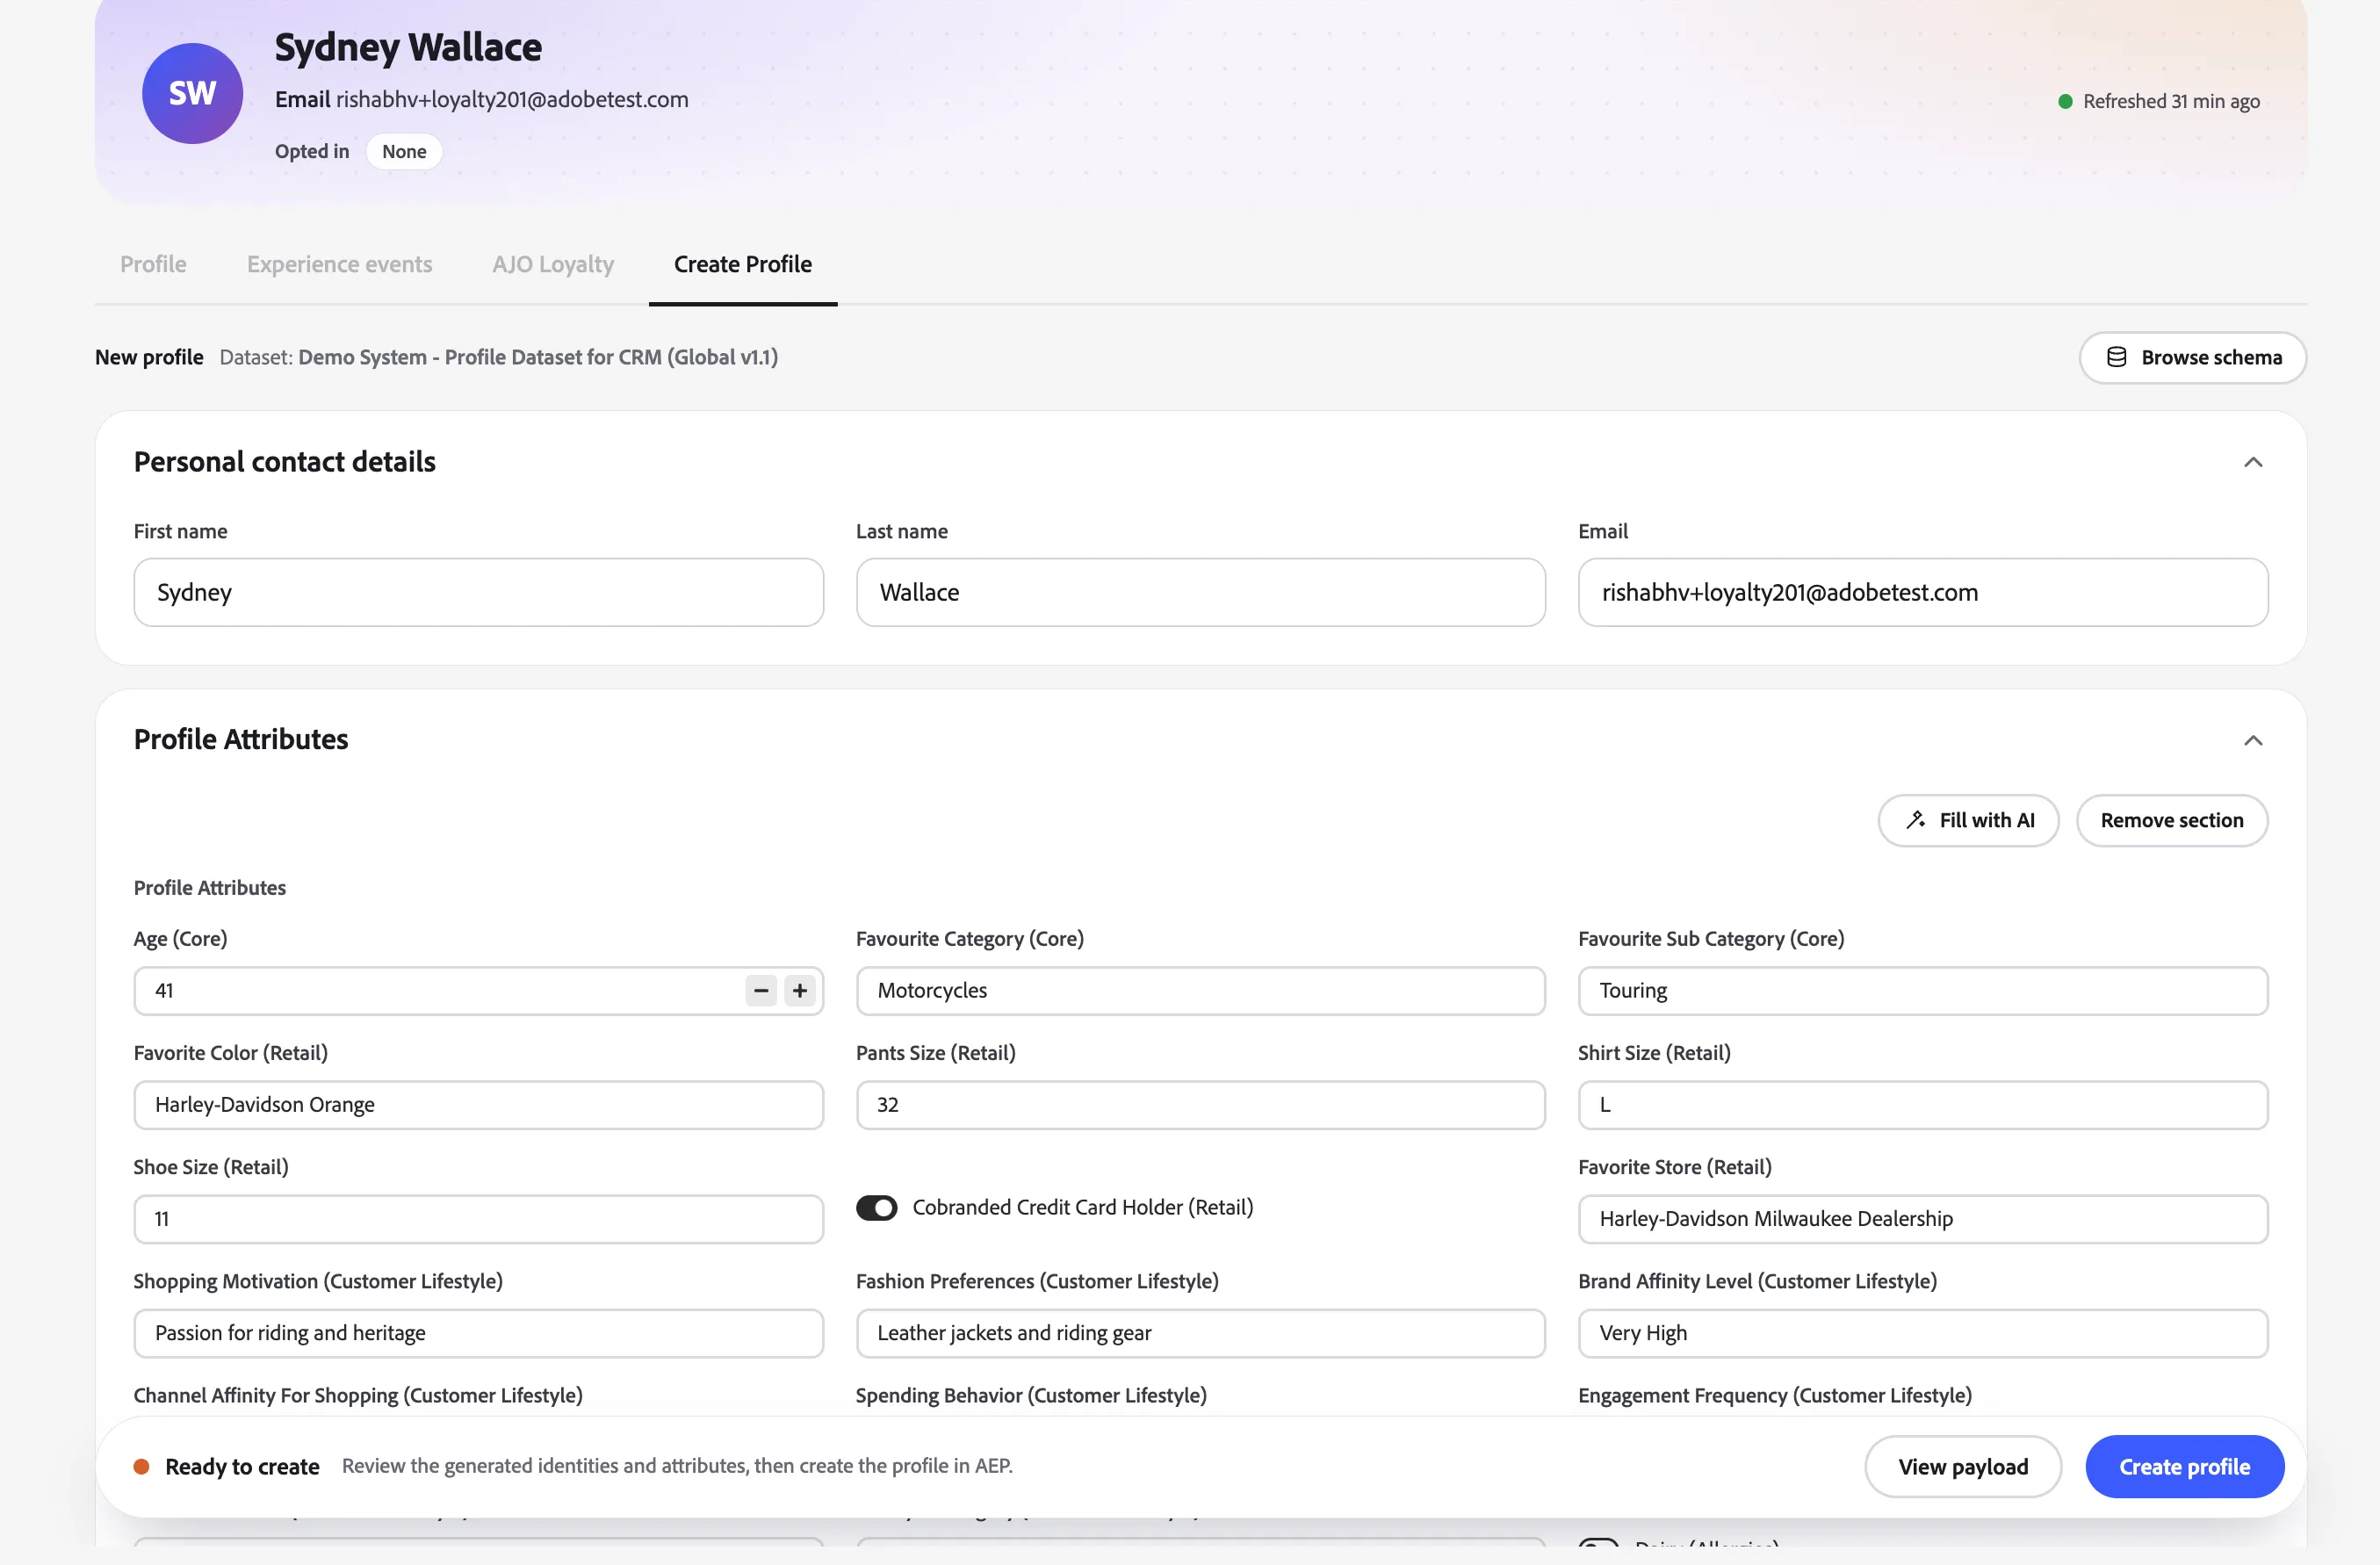Select the Create Profile tab
The image size is (2380, 1565).
(x=743, y=264)
